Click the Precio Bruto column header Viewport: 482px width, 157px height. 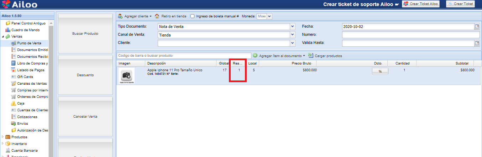288,63
